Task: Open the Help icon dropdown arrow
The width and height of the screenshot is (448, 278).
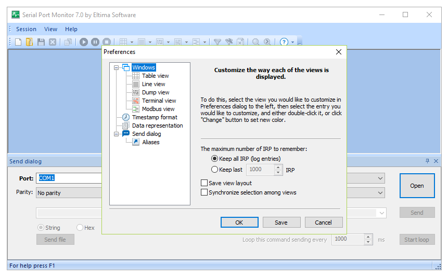Action: (292, 42)
